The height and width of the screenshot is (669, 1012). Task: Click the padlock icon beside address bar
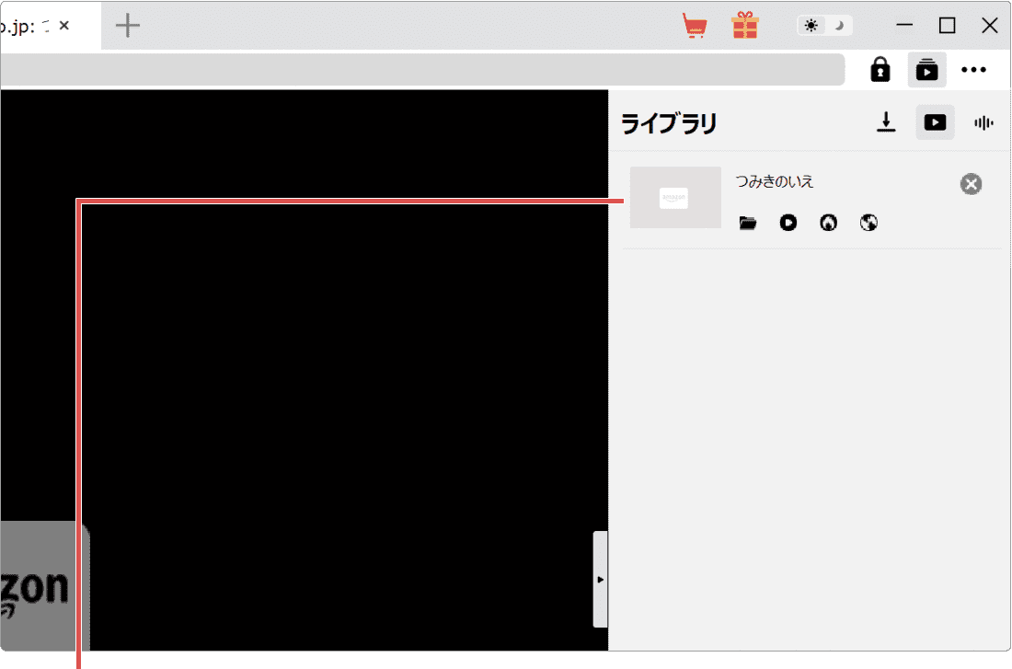880,70
